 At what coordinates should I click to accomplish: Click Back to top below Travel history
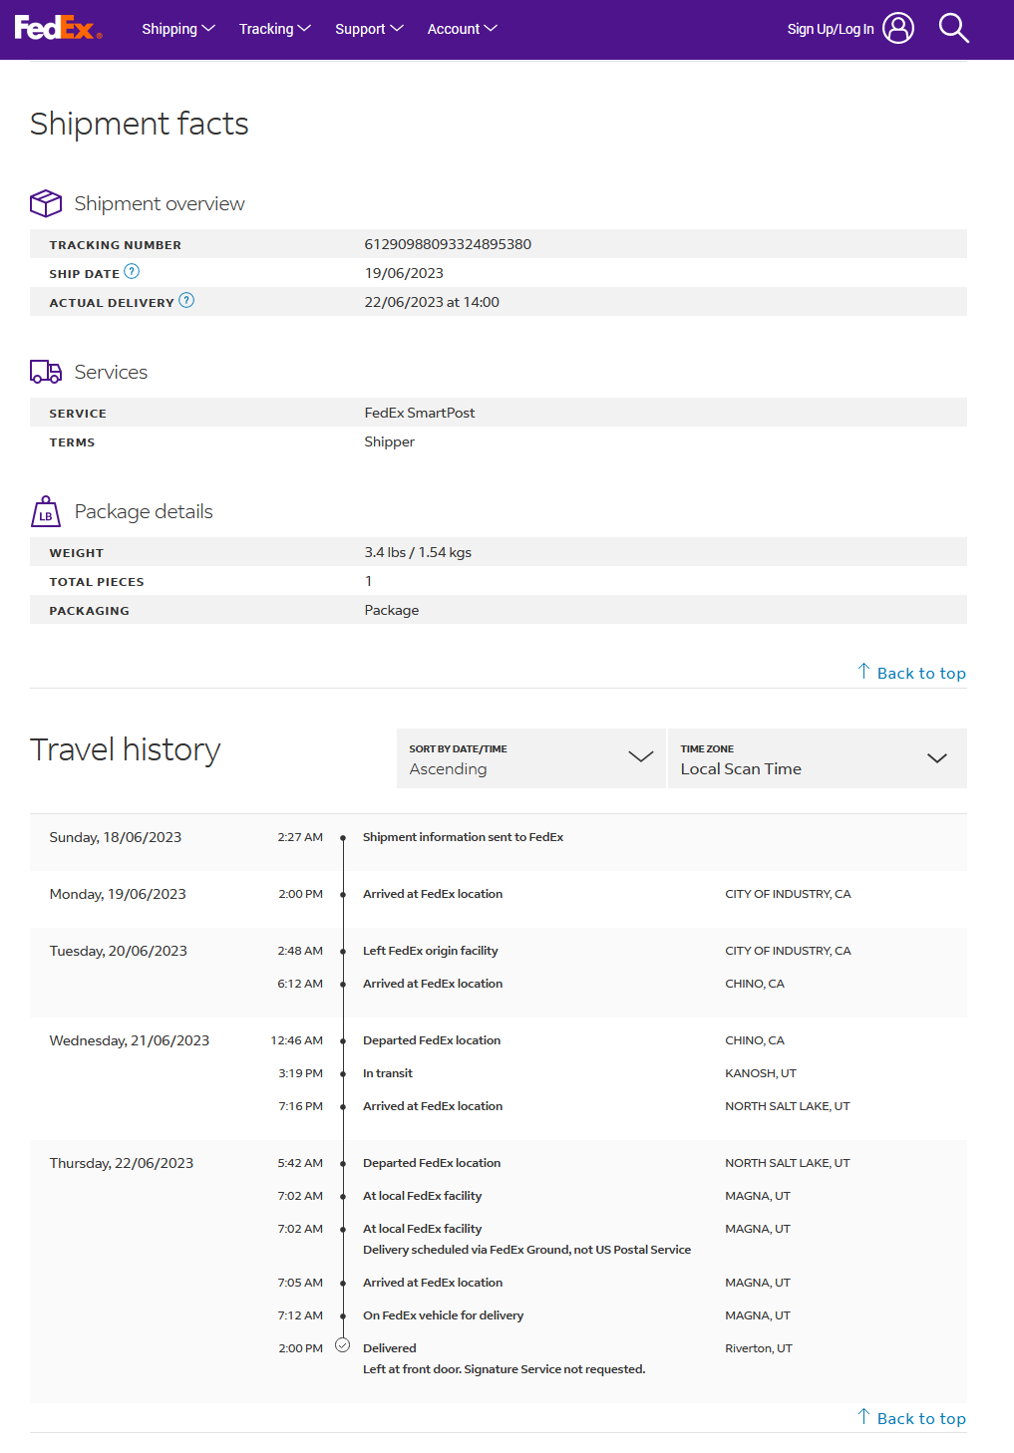(x=911, y=1418)
